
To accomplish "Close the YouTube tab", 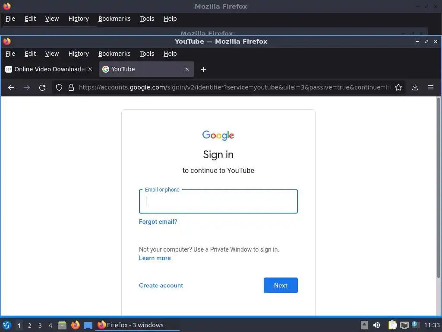I will pos(187,69).
